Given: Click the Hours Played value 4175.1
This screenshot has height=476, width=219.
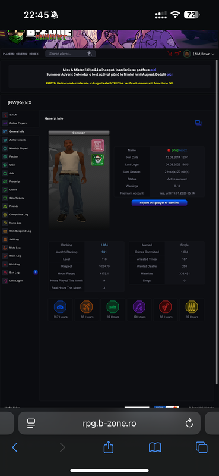Looking at the screenshot, I should coord(104,274).
